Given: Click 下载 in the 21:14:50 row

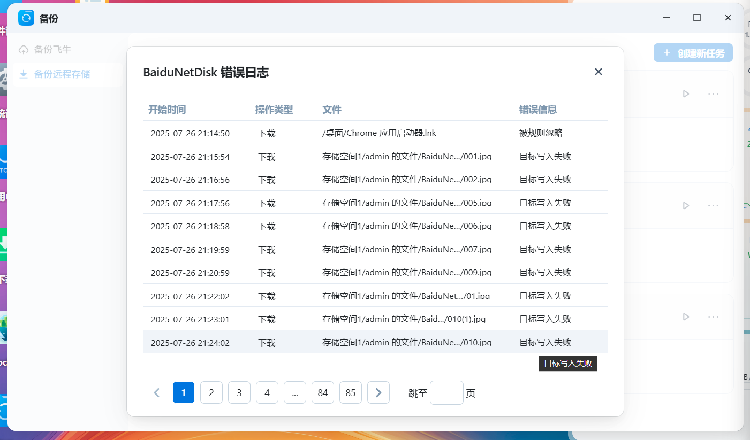Looking at the screenshot, I should 267,134.
